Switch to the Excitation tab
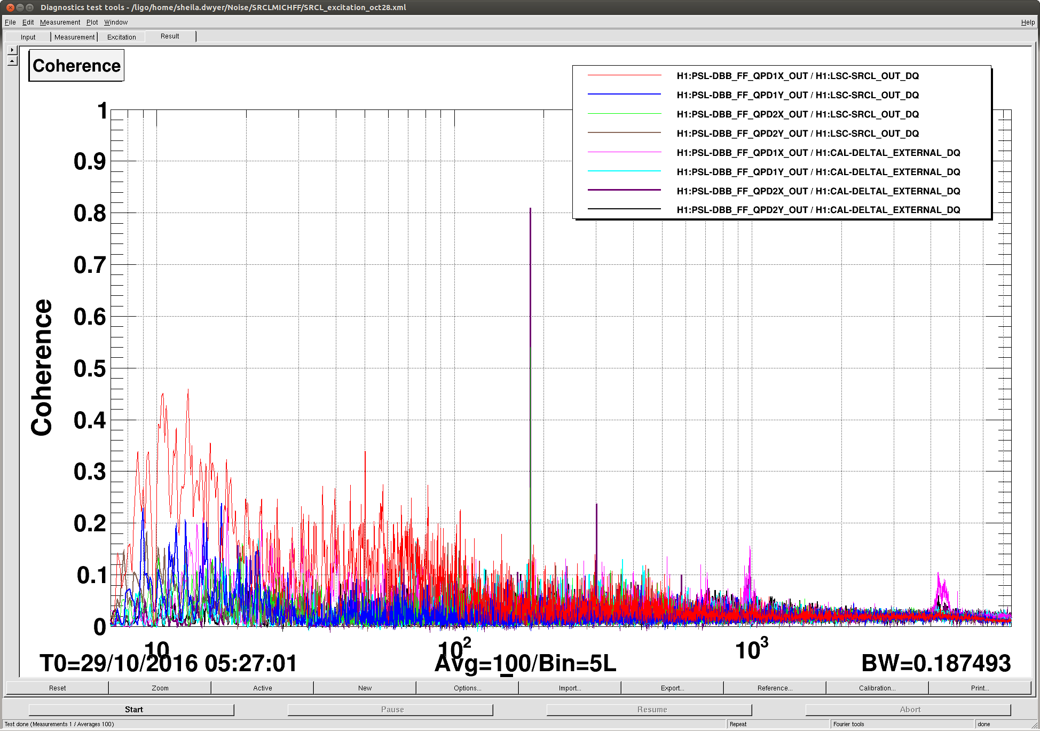The image size is (1040, 731). 122,37
